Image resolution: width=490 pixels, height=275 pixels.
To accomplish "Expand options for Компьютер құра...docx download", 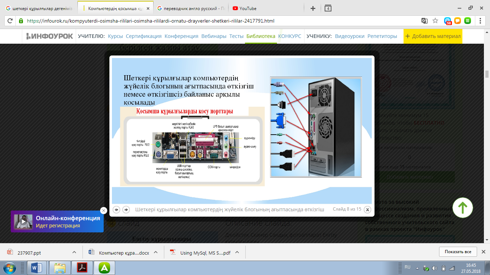I will tap(156, 252).
